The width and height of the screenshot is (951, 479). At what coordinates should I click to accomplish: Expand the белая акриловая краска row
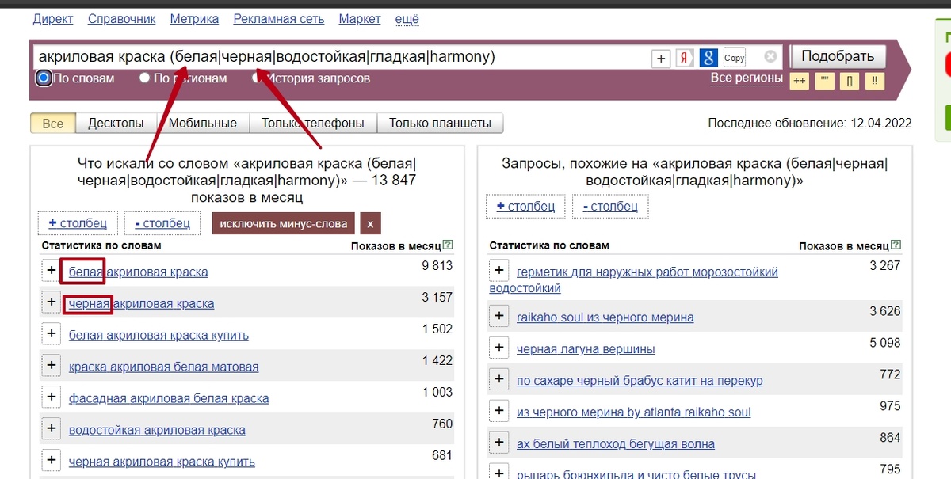[x=51, y=271]
